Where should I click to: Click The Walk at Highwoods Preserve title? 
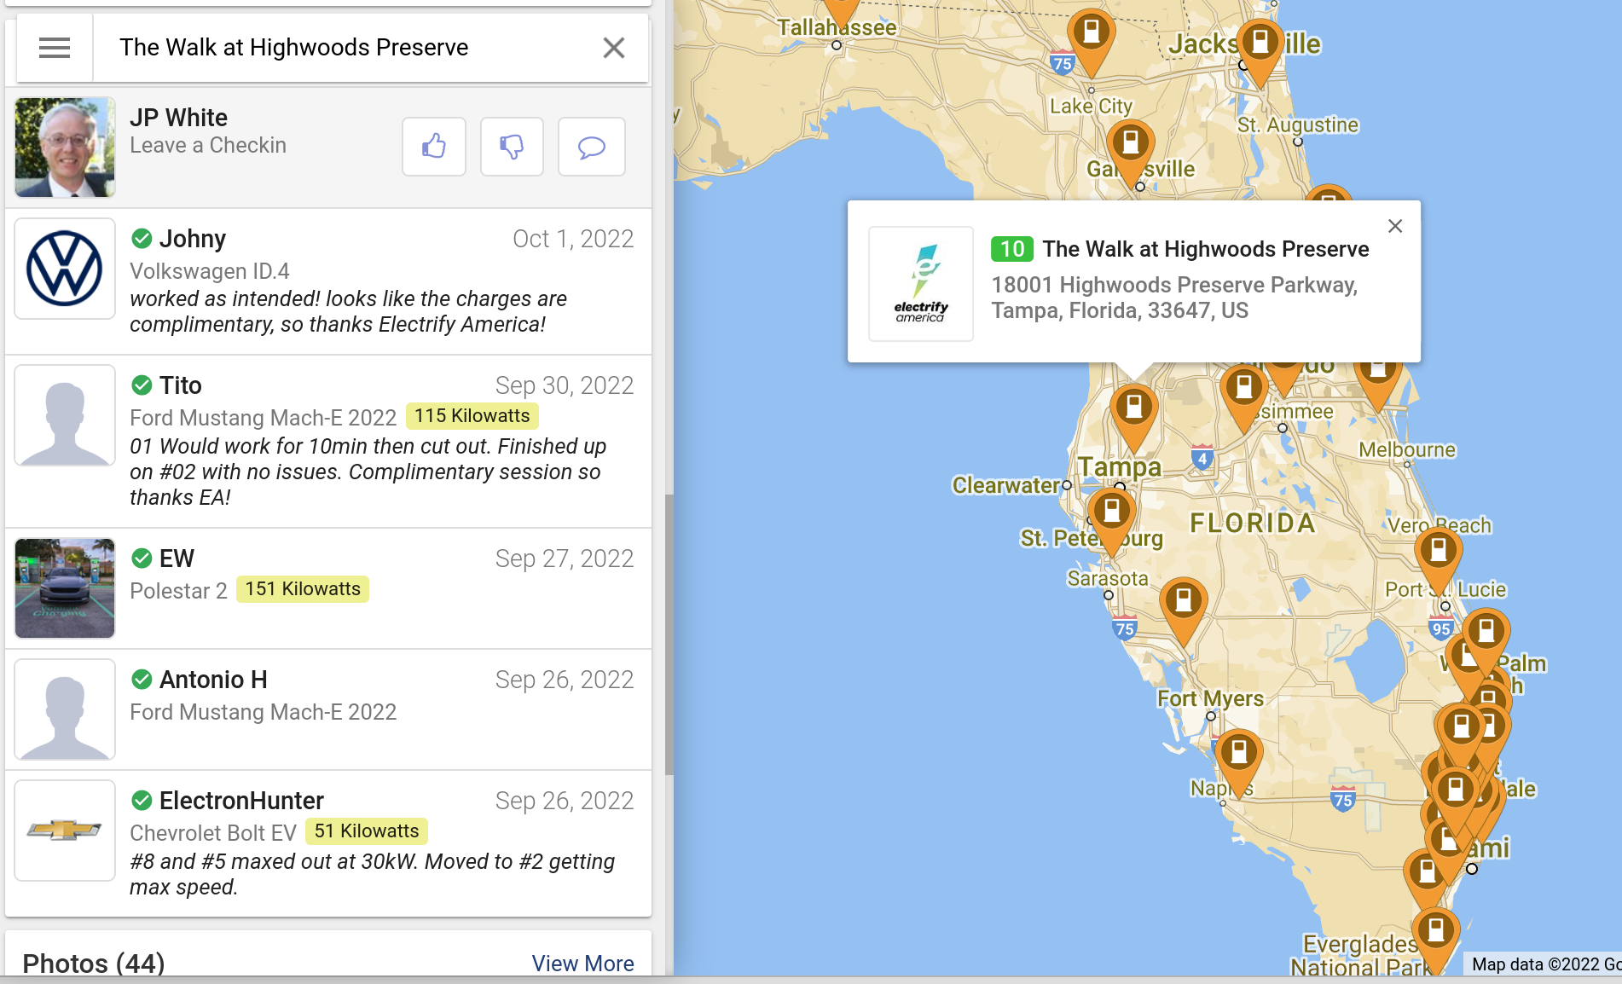[x=1205, y=249]
